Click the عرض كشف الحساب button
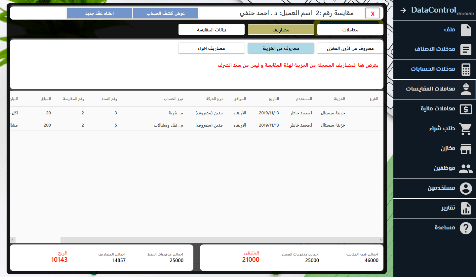Image resolution: width=476 pixels, height=277 pixels. (x=166, y=13)
